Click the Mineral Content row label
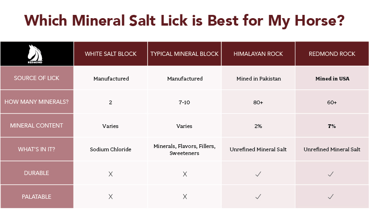The height and width of the screenshot is (209, 369). pyautogui.click(x=36, y=126)
